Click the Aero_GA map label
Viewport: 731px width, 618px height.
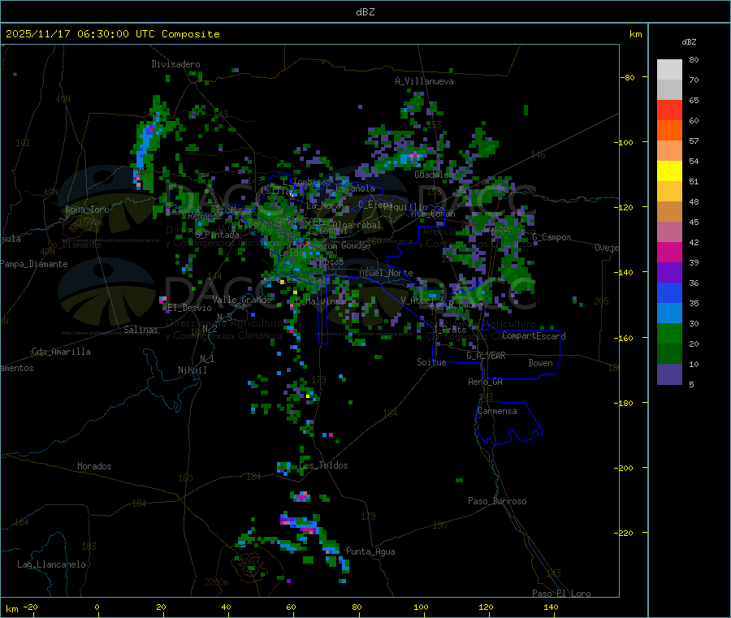coord(486,382)
